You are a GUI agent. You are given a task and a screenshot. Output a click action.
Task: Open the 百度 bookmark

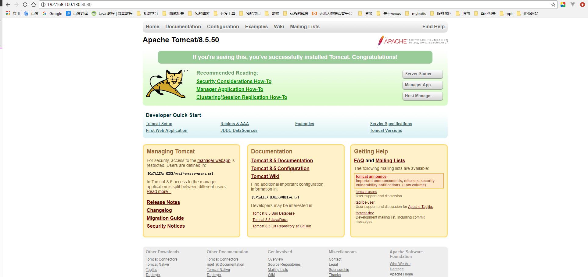coord(31,13)
